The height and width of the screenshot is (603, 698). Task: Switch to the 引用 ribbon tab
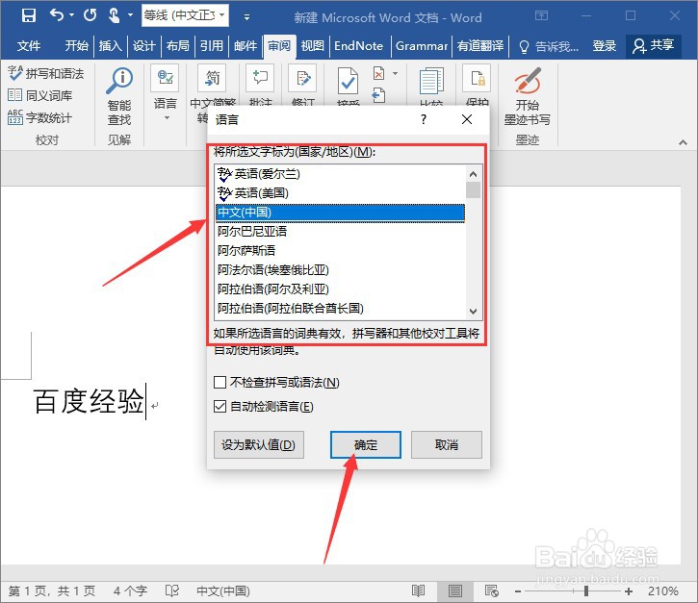pos(212,46)
